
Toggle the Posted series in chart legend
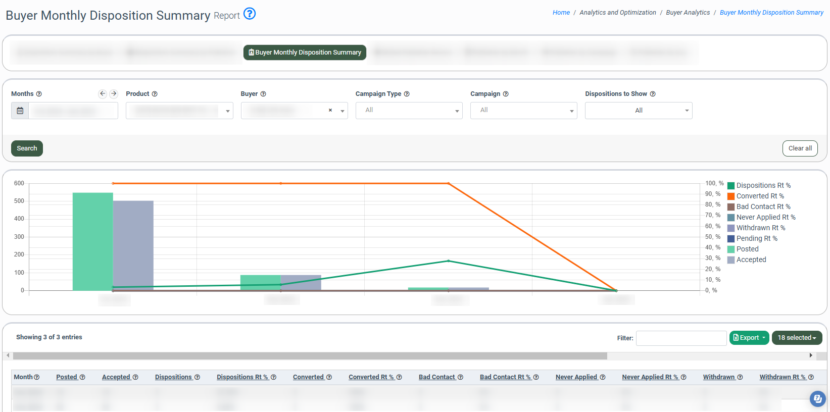click(747, 249)
